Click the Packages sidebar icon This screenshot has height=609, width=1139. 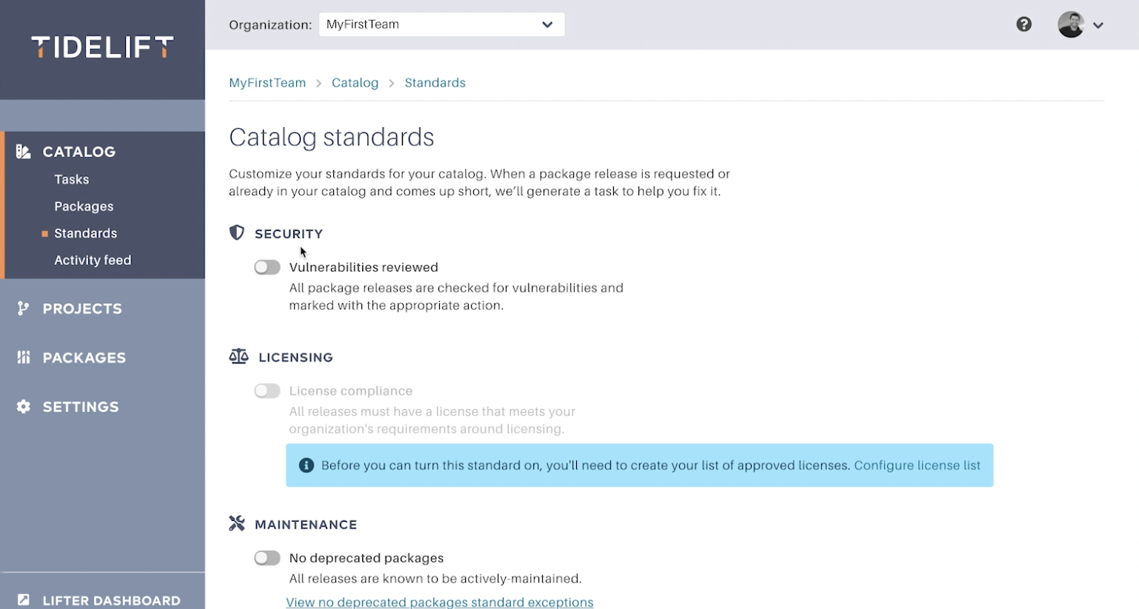click(24, 357)
